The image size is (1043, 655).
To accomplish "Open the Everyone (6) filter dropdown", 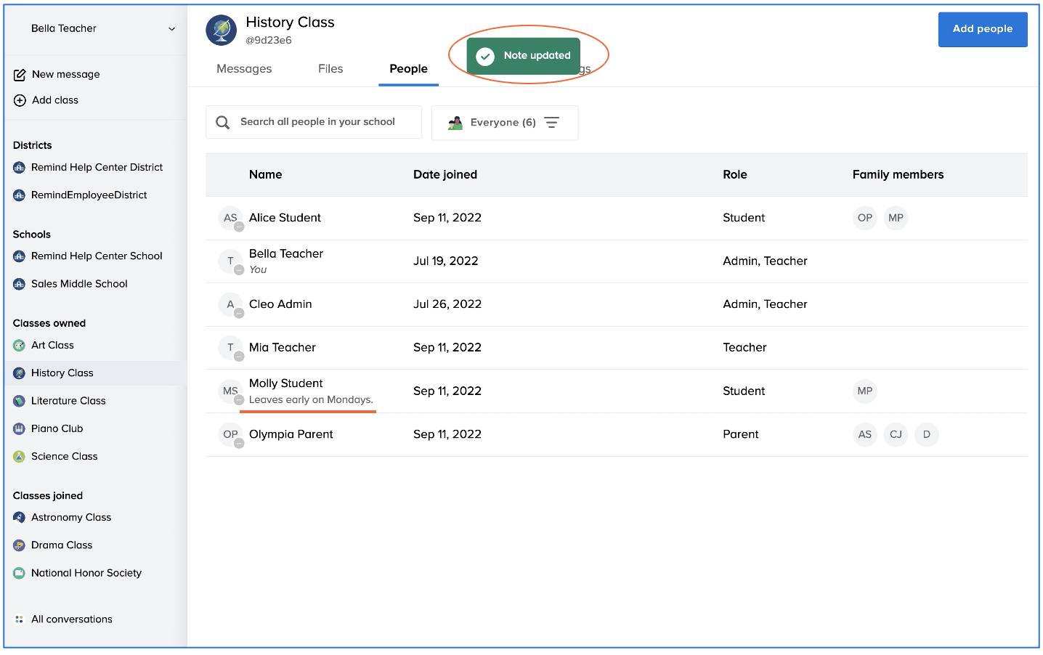I will coord(503,123).
